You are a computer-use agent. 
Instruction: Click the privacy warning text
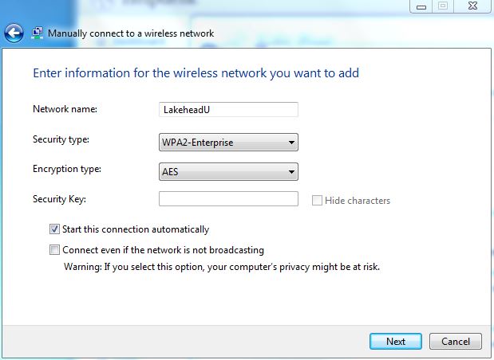tap(221, 267)
